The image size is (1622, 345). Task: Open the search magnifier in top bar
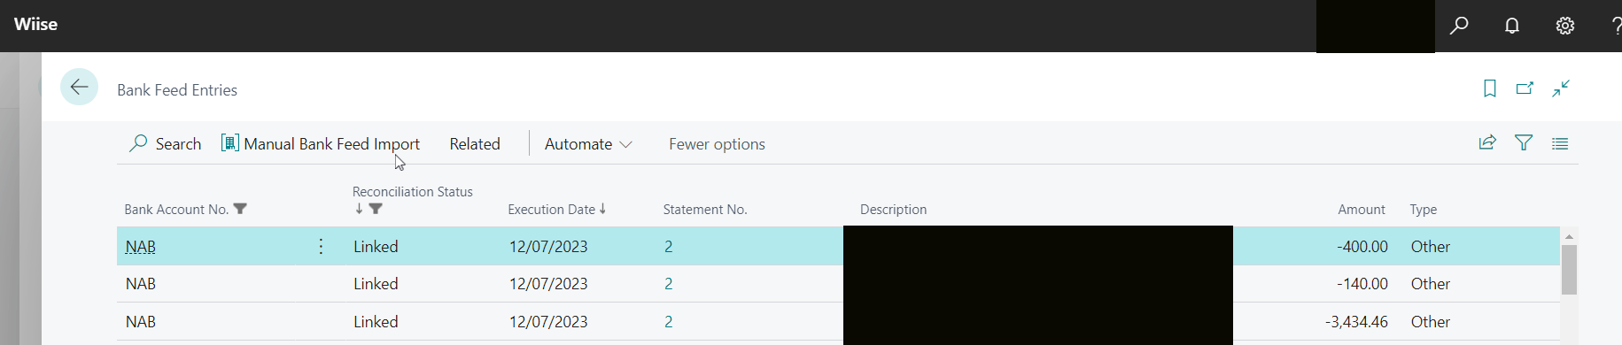pos(1459,26)
